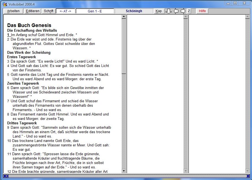Screen dimensions: 252x180
Task: Select verse 3 'Da sprach Gott'
Action: [52, 61]
